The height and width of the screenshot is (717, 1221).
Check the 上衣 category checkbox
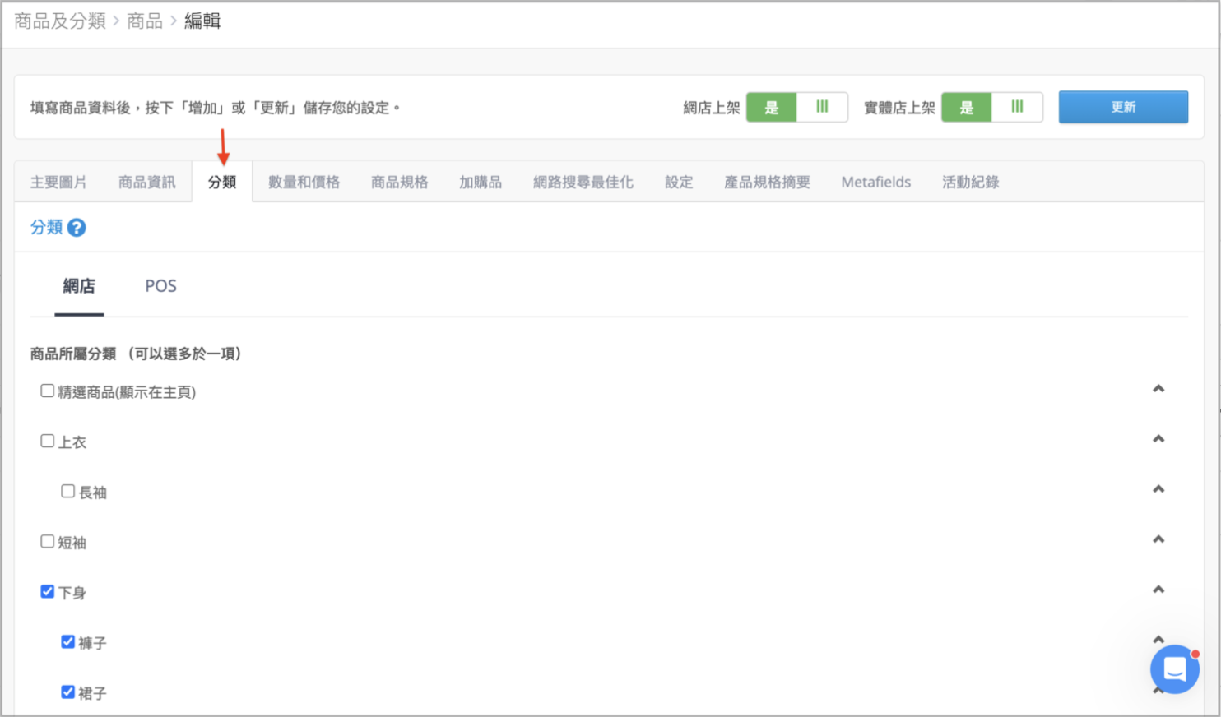[x=48, y=442]
